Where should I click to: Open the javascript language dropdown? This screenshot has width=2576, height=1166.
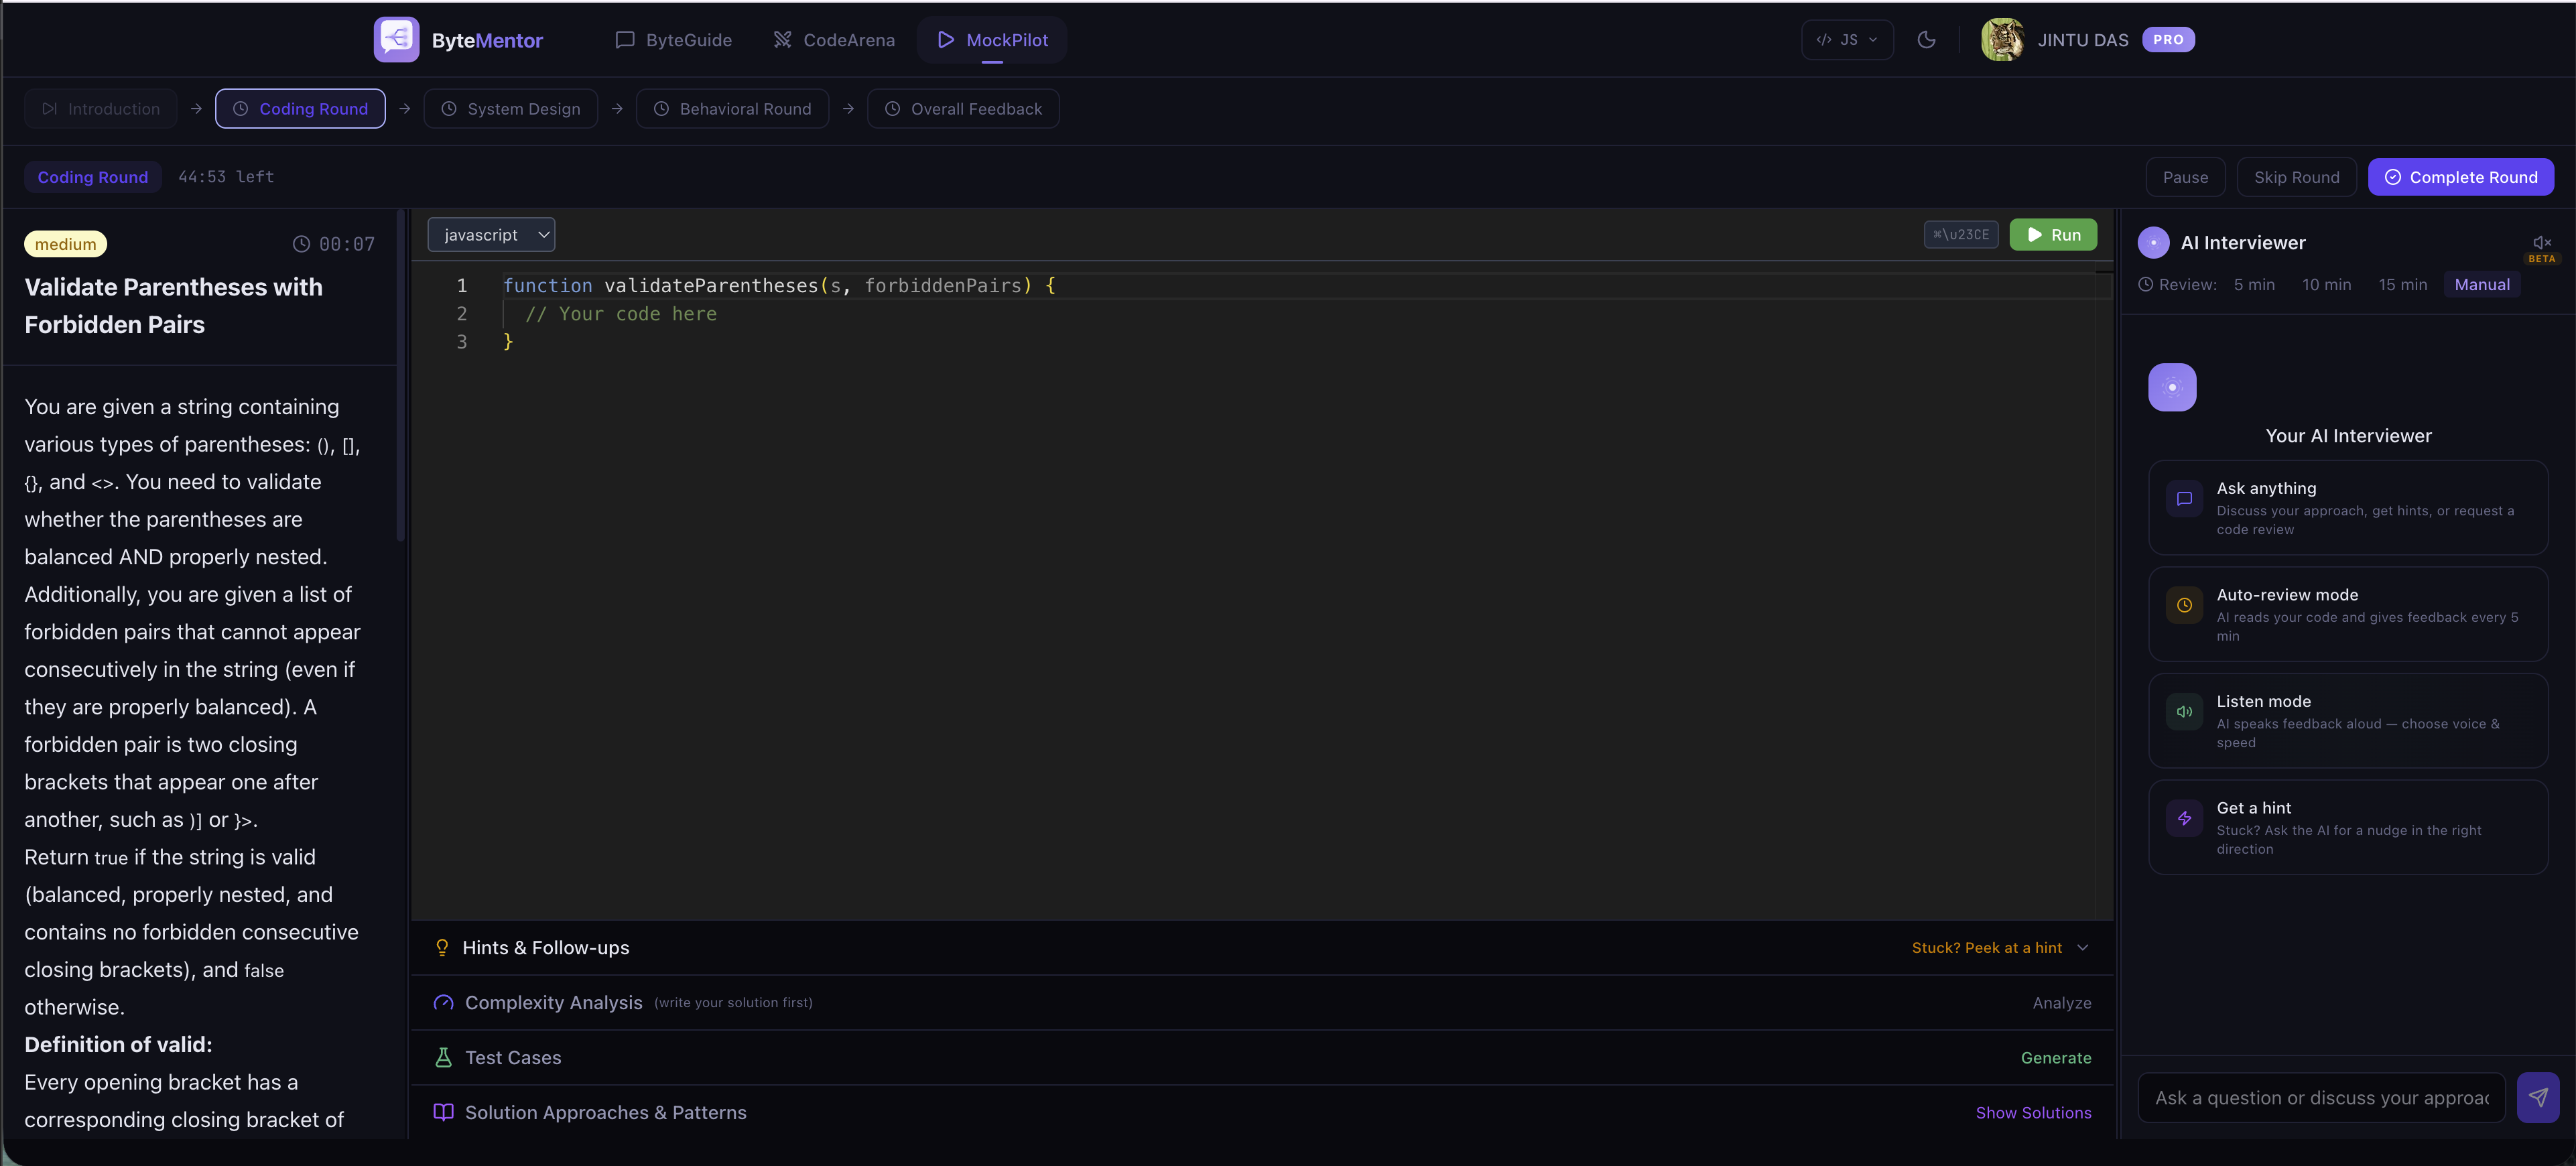tap(490, 234)
